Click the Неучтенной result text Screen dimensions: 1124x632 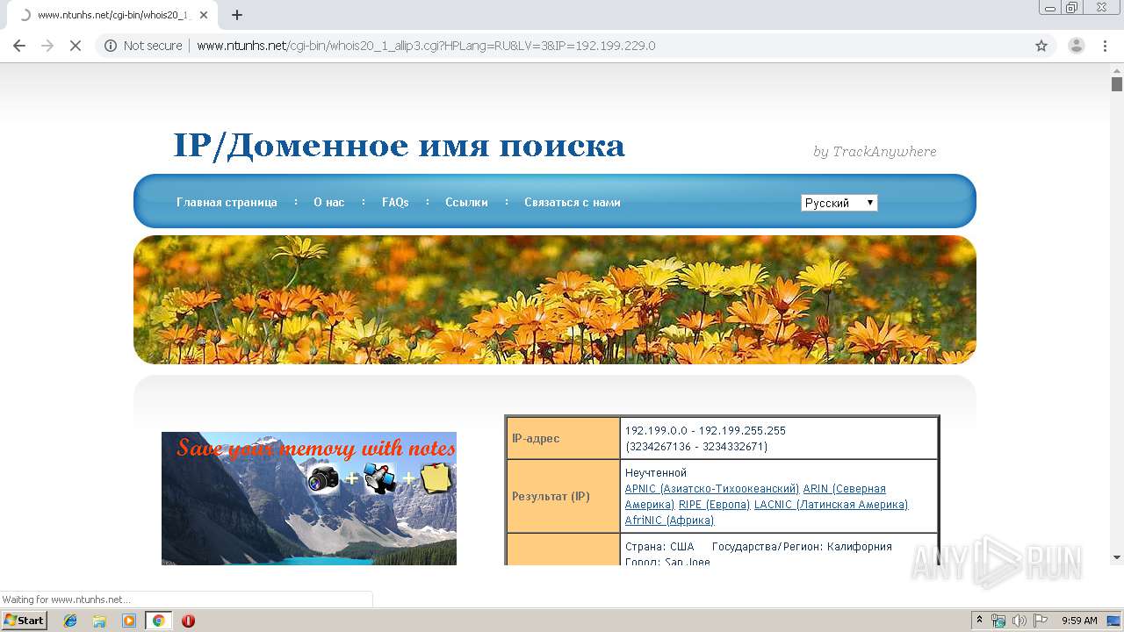(656, 473)
